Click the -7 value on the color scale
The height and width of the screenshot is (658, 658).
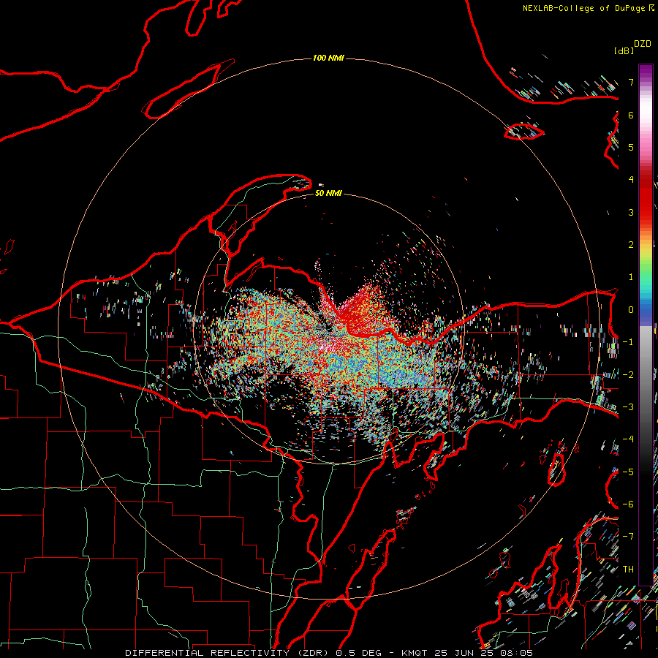[628, 537]
